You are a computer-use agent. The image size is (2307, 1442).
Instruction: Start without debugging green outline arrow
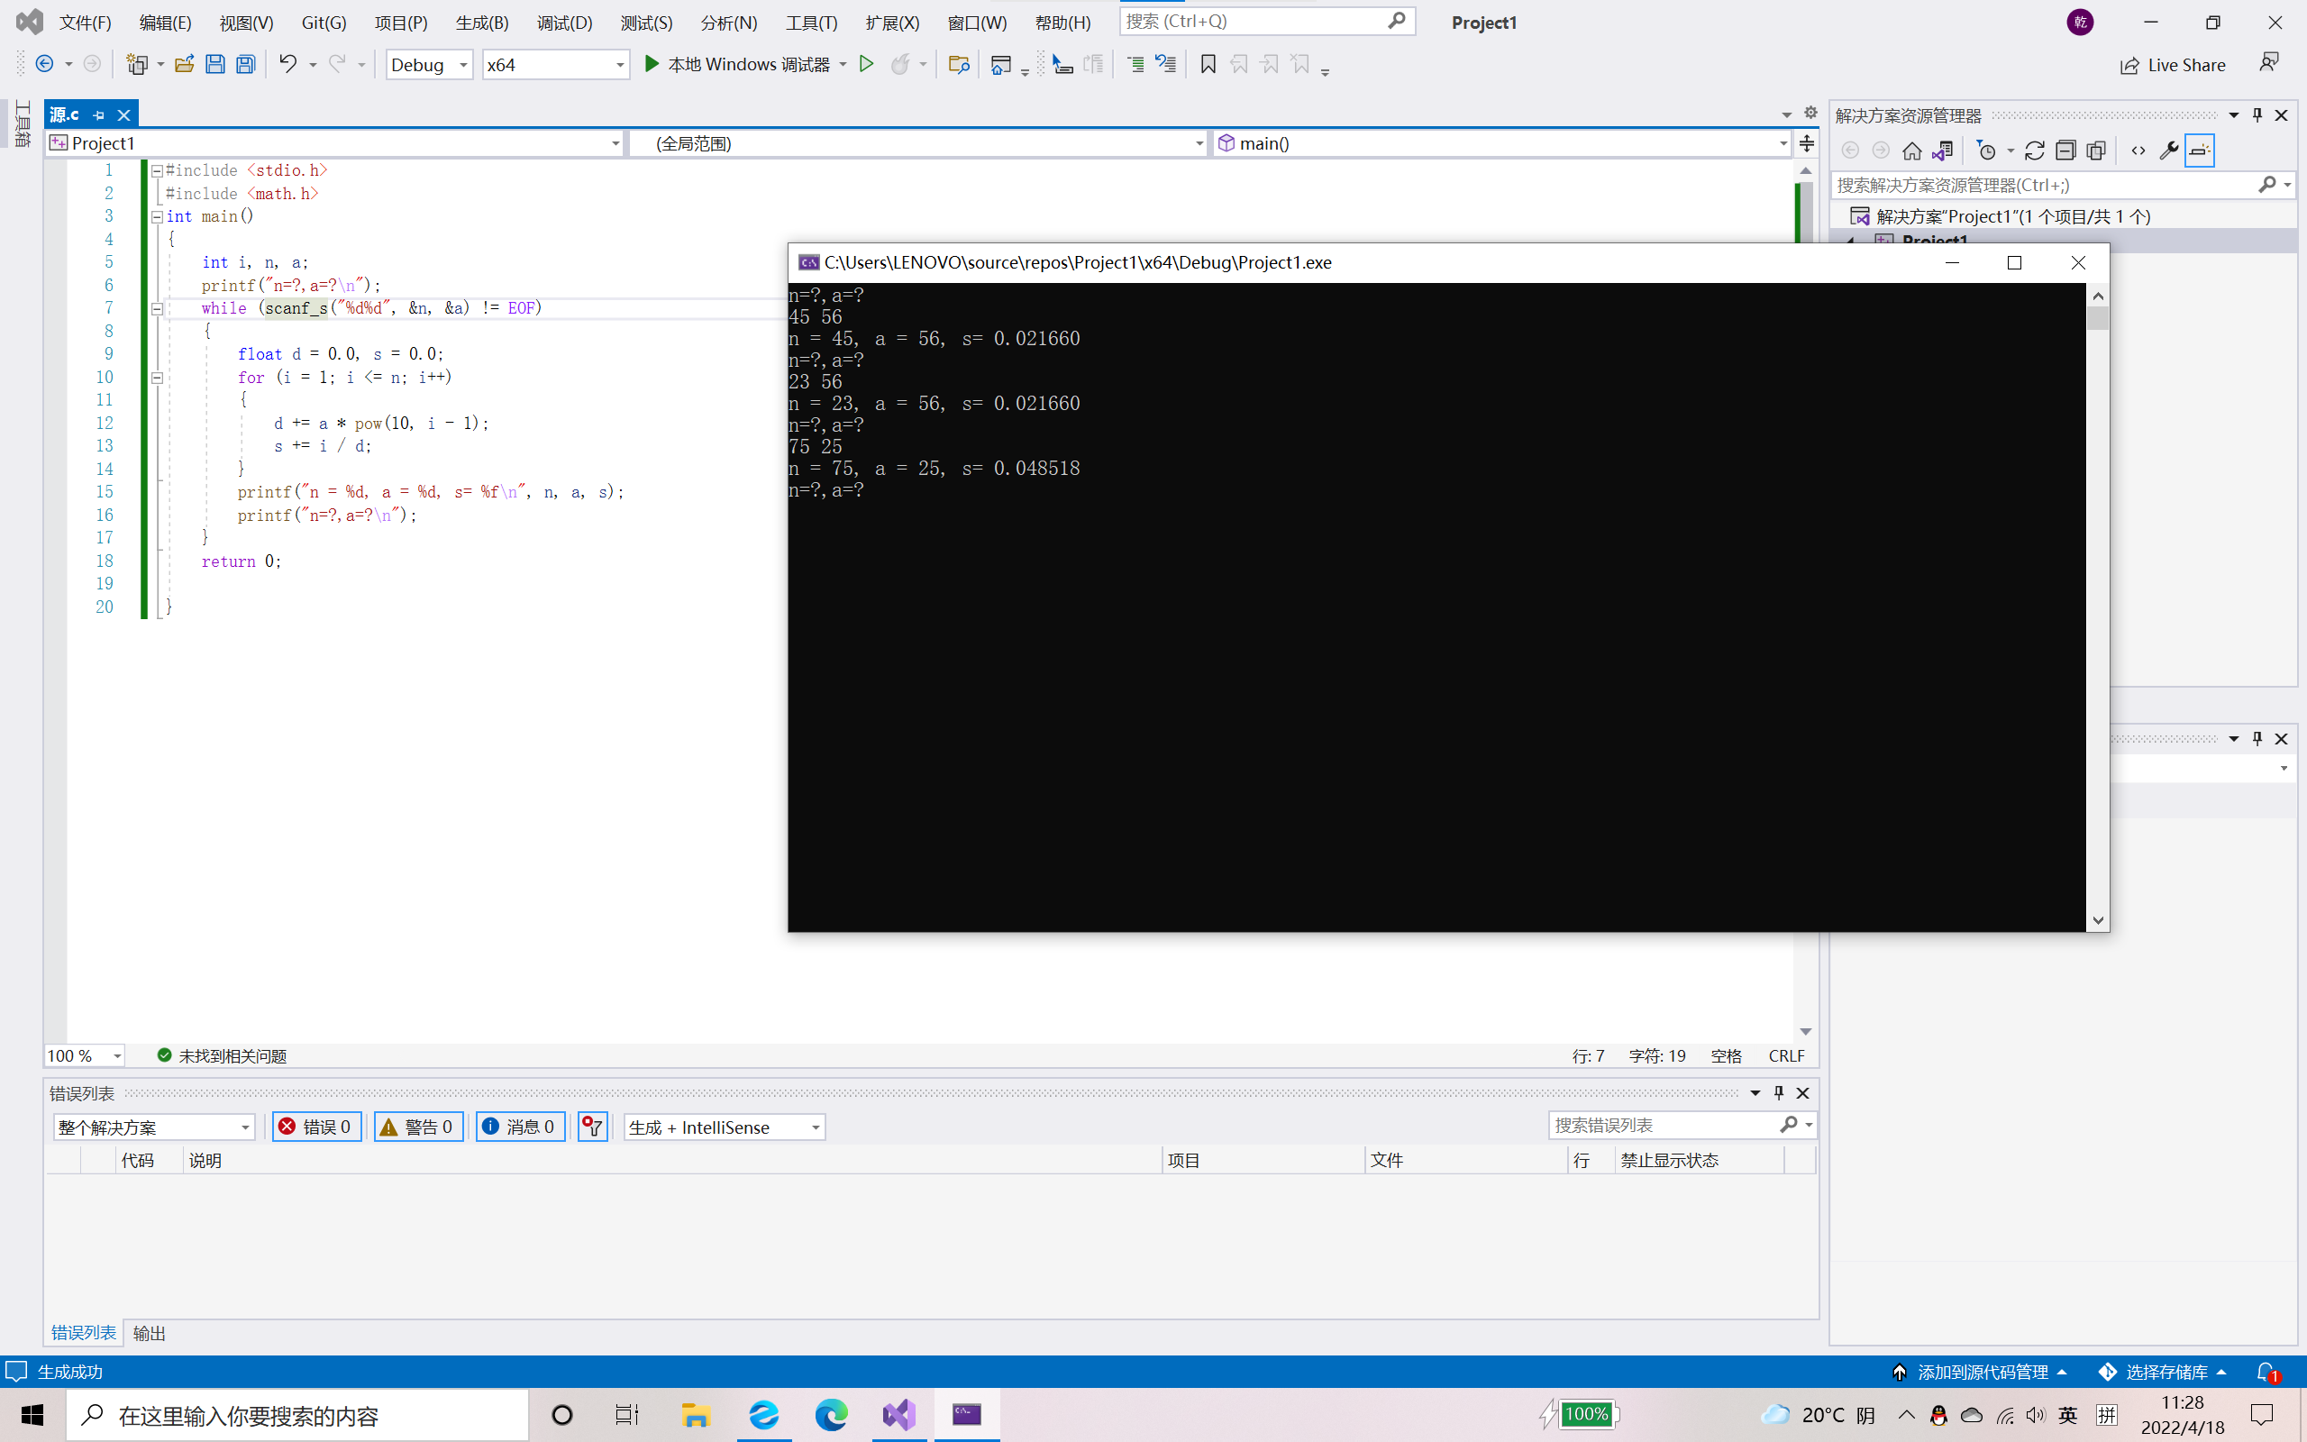(866, 64)
